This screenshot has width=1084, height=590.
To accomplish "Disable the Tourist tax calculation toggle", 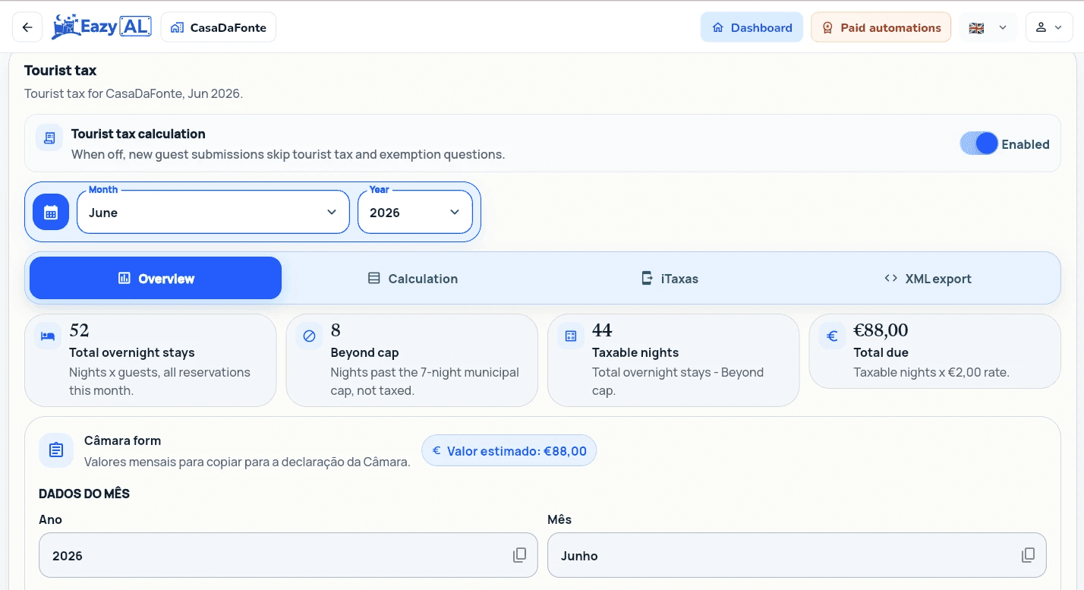I will pos(978,144).
